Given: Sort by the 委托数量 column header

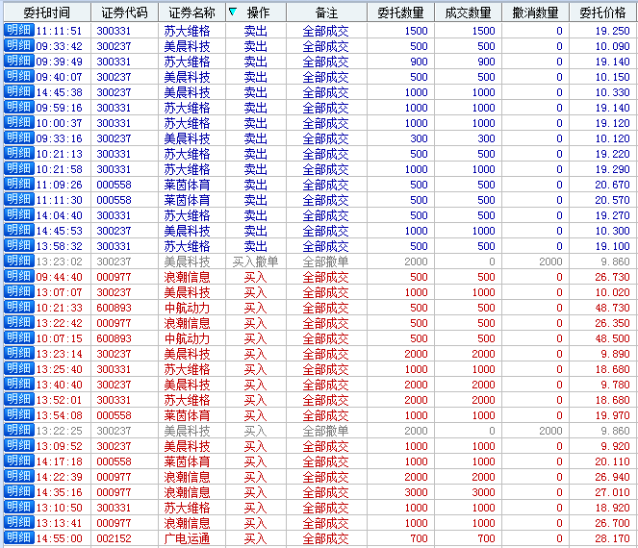Looking at the screenshot, I should click(x=400, y=12).
